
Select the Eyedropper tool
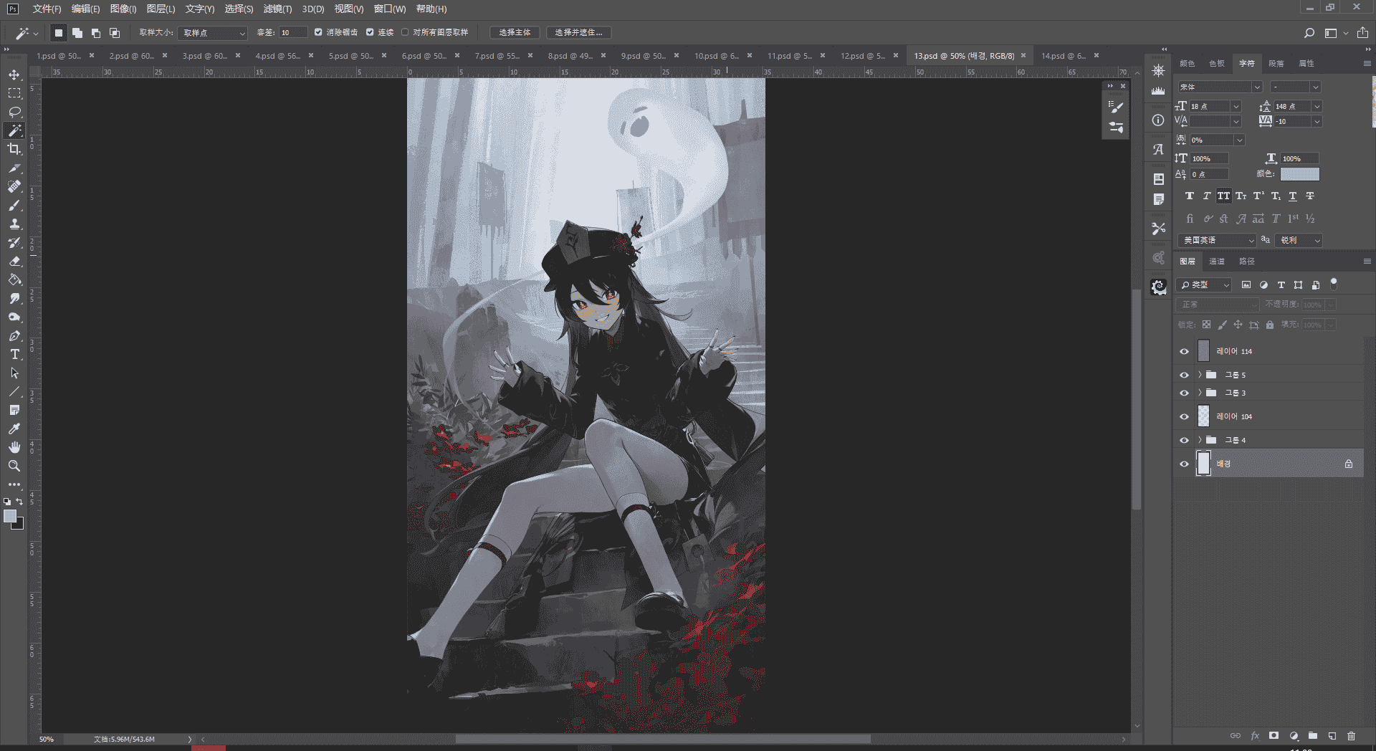tap(14, 429)
